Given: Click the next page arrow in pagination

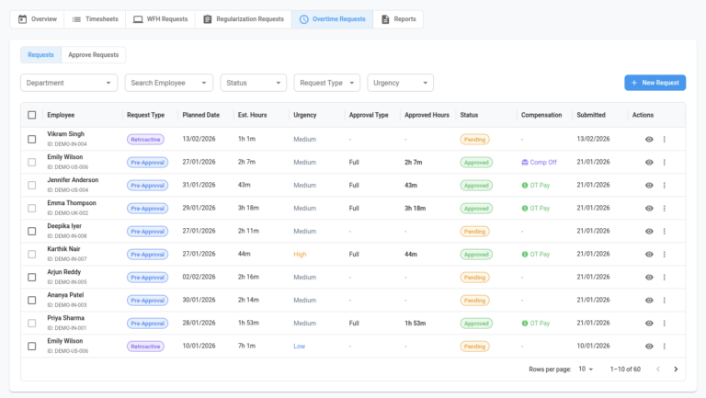Looking at the screenshot, I should pos(676,369).
